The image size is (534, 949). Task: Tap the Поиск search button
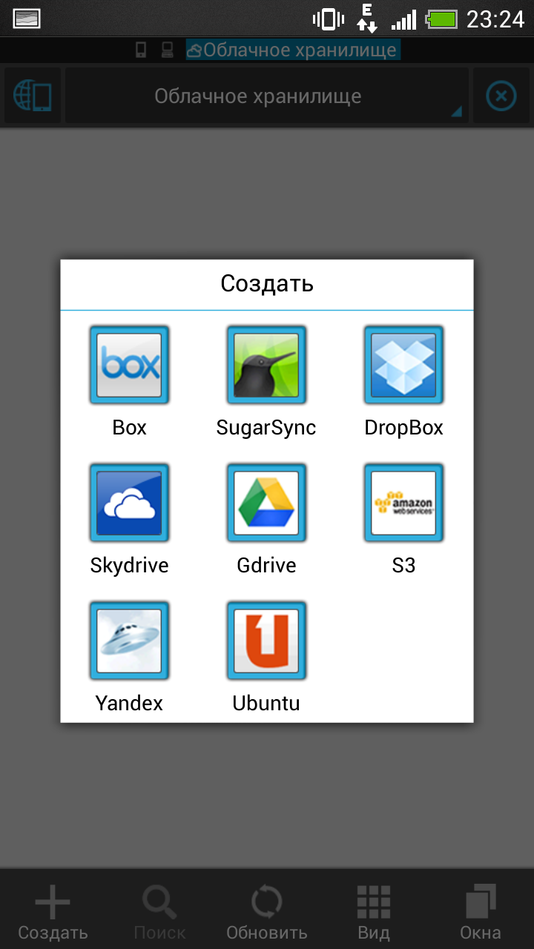click(x=159, y=913)
